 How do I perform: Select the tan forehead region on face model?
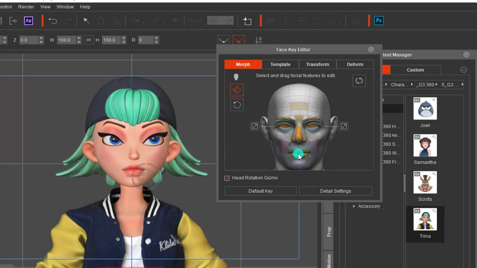point(298,106)
